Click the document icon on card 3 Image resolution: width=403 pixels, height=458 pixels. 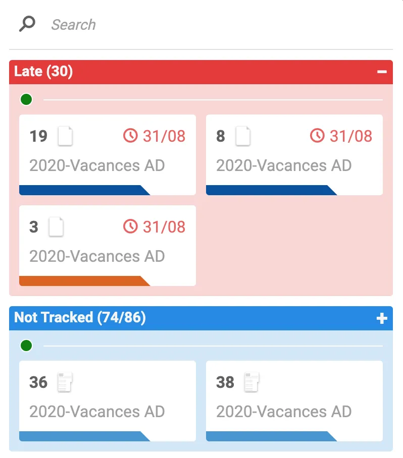tap(56, 227)
